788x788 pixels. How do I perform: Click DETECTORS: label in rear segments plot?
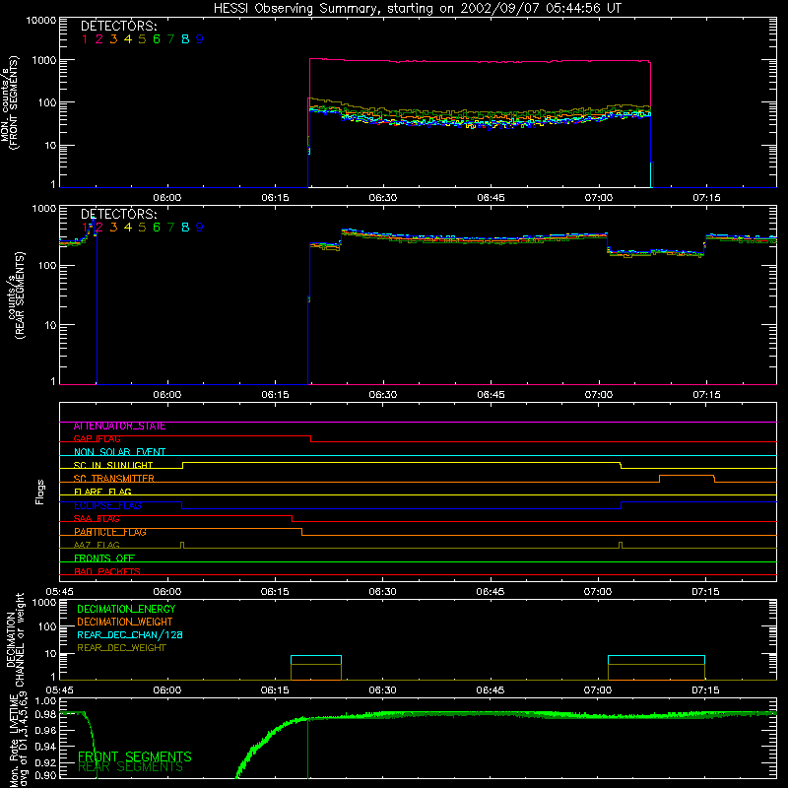pyautogui.click(x=118, y=214)
